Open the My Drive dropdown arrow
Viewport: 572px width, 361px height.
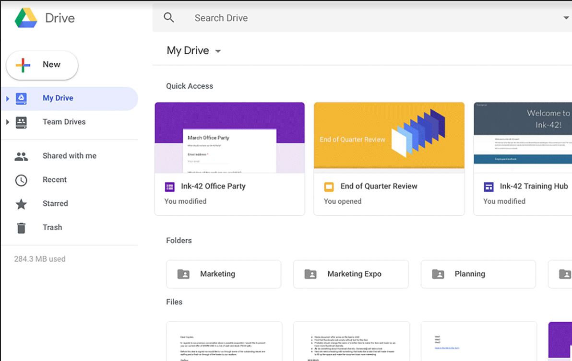coord(217,50)
